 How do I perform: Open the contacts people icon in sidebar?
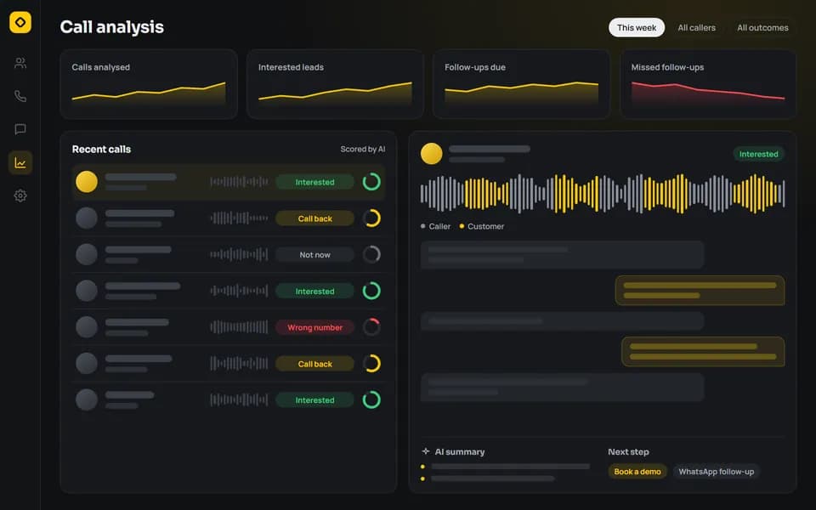(x=20, y=63)
